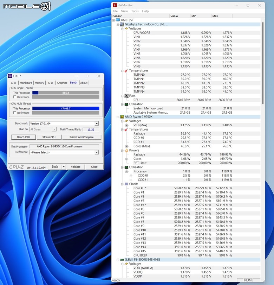Click the Gigabyte Temperatures thermometer icon
Image resolution: width=274 pixels, height=285 pixels.
[126, 70]
